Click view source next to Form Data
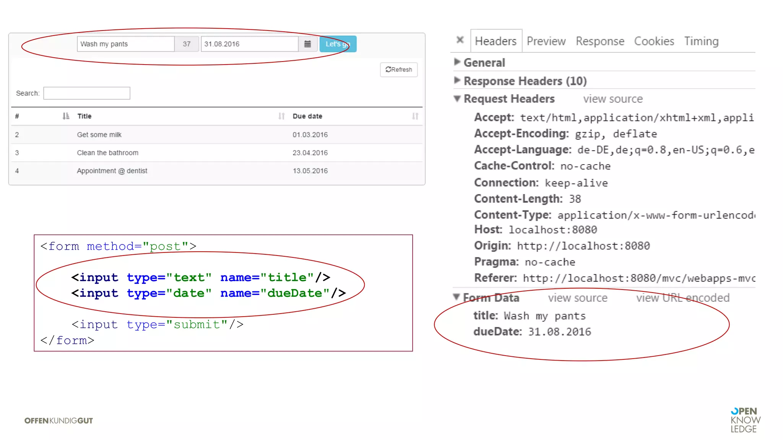 578,298
